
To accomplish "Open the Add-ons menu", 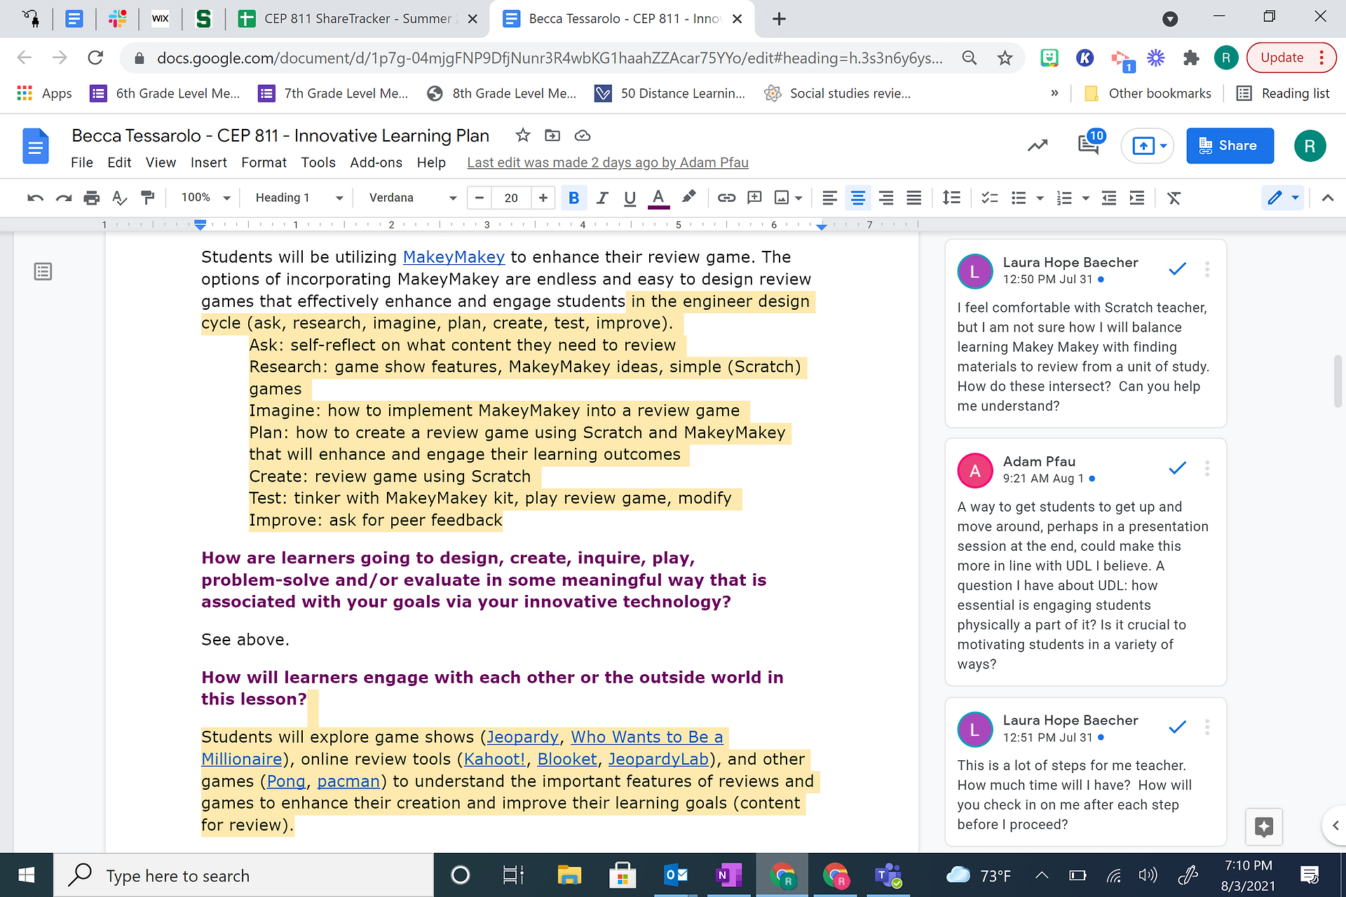I will coord(376,163).
